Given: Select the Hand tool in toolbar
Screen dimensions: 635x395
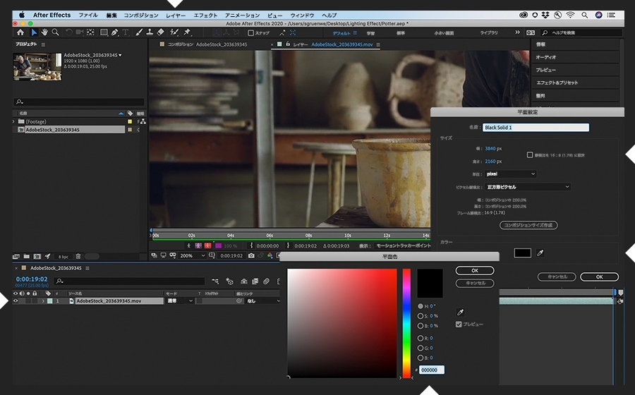Looking at the screenshot, I should pyautogui.click(x=44, y=32).
